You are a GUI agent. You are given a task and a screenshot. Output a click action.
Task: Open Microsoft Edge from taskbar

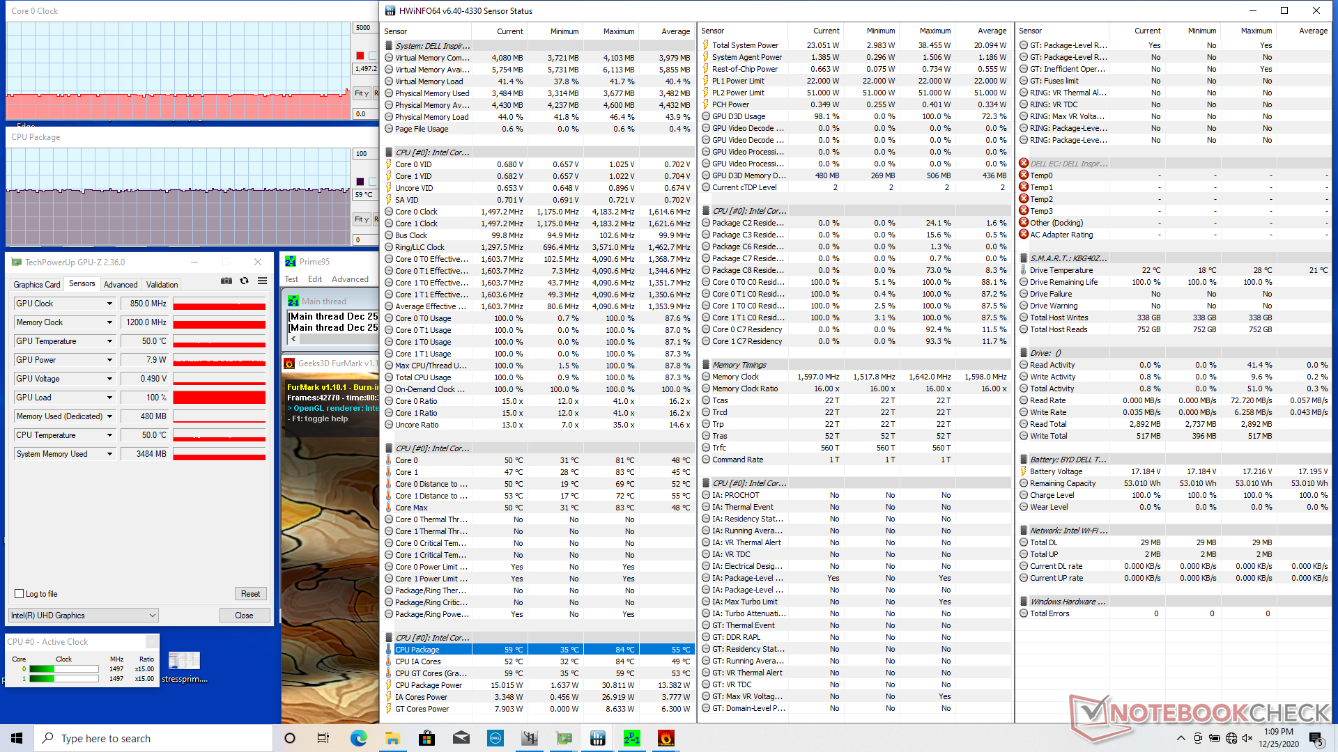(x=358, y=738)
